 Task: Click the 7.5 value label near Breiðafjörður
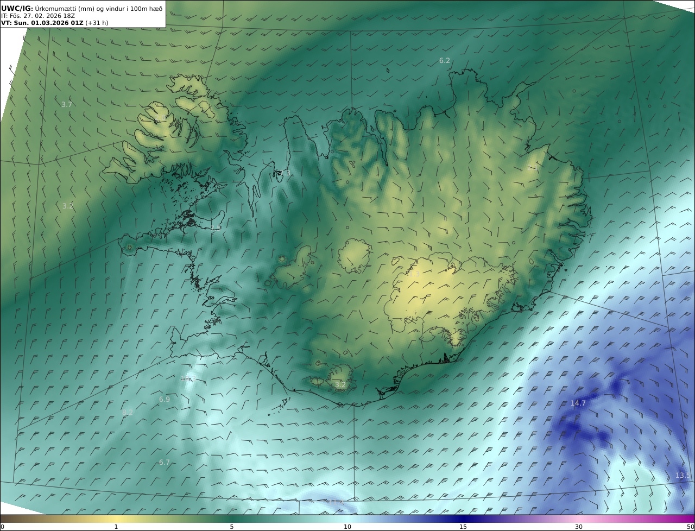(216, 228)
